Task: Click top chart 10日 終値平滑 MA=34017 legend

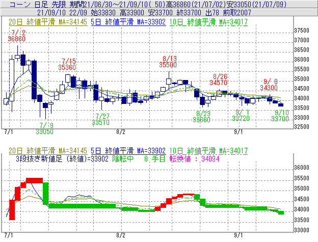Action: (208, 22)
